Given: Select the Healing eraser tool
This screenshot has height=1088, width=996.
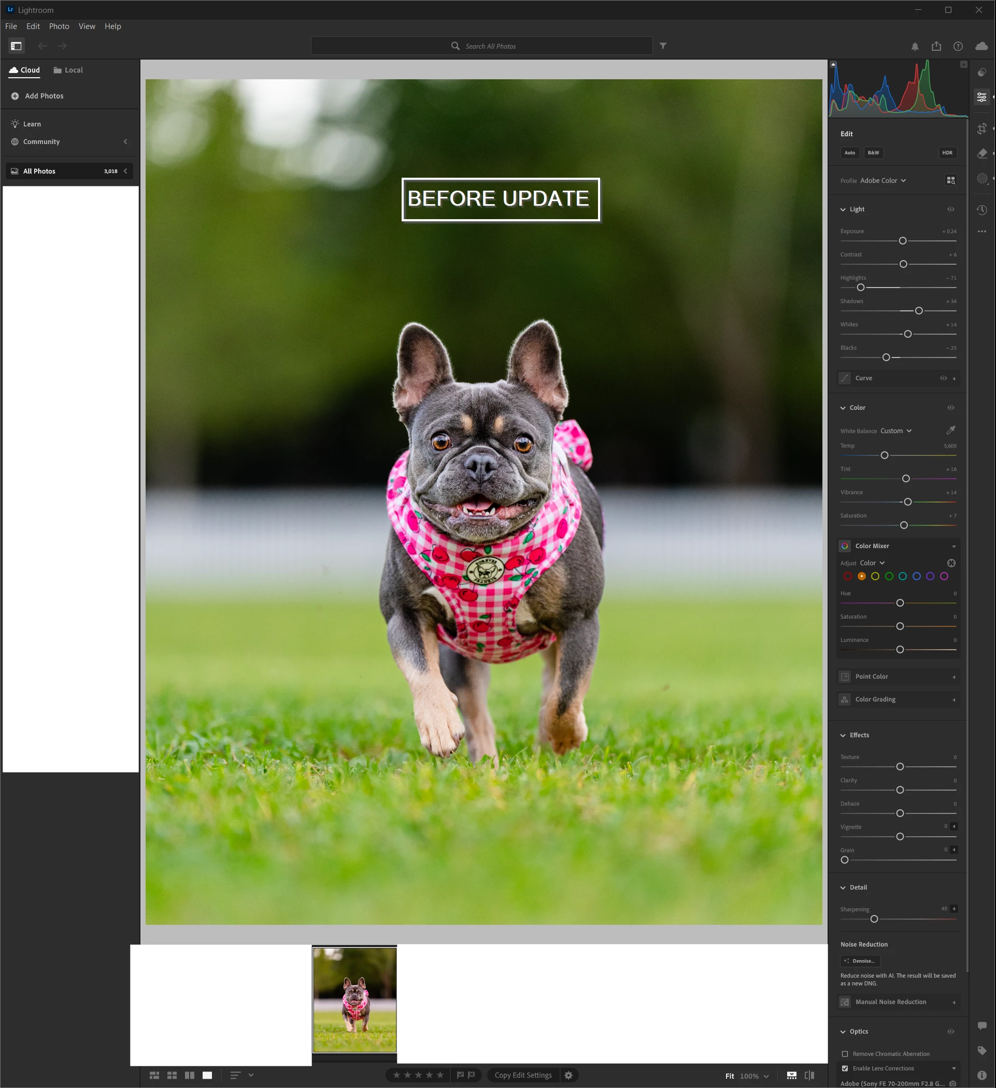Looking at the screenshot, I should click(982, 154).
